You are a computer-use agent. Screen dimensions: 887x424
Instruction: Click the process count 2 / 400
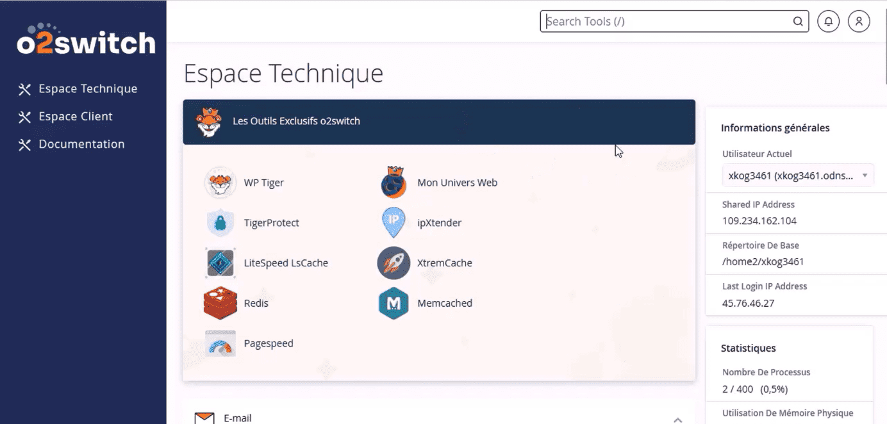738,389
